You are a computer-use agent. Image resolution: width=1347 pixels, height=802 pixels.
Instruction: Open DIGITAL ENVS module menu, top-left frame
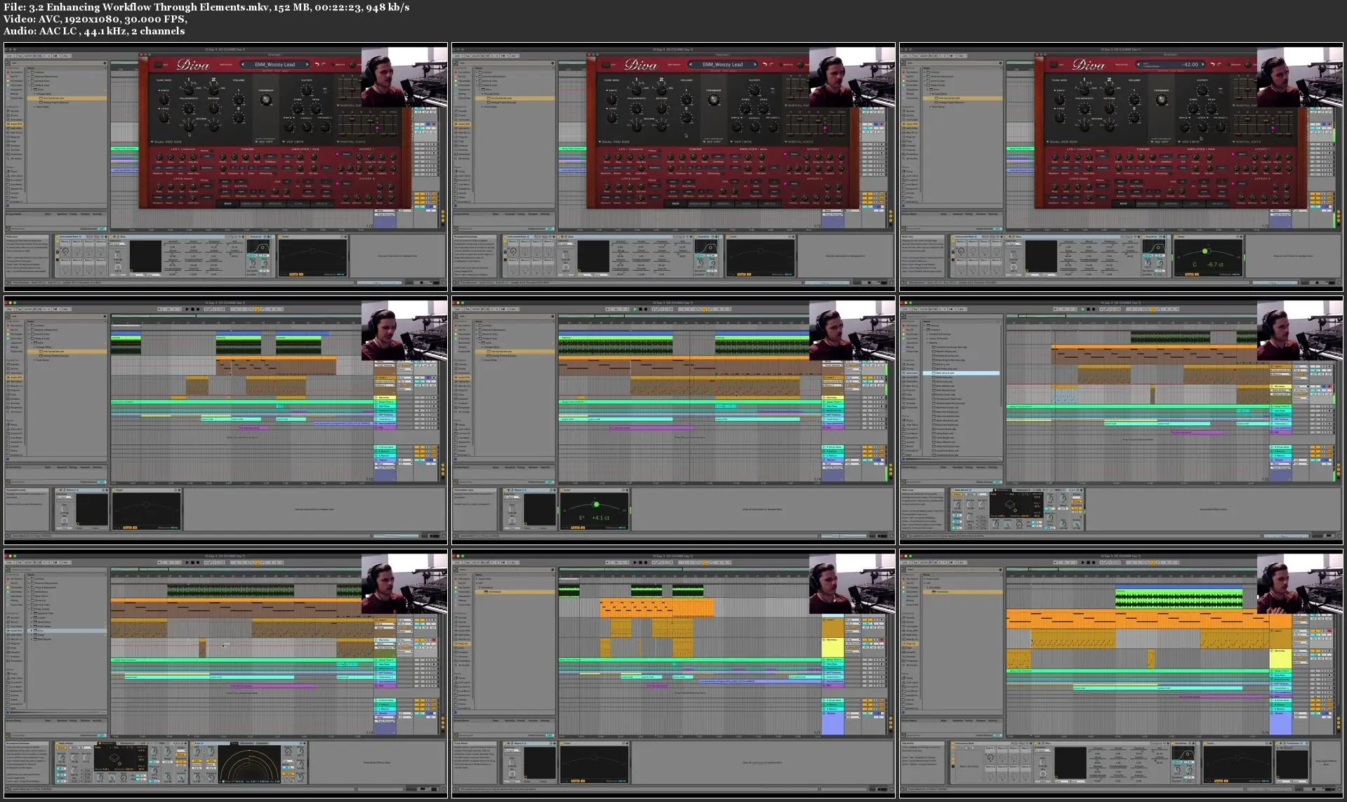tap(351, 142)
